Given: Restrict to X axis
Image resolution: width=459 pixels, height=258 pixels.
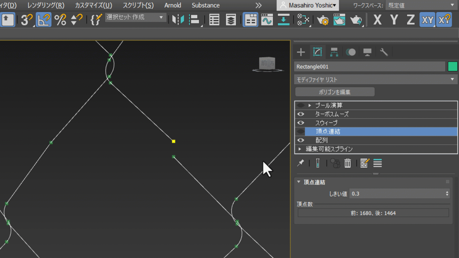Looking at the screenshot, I should coord(377,20).
